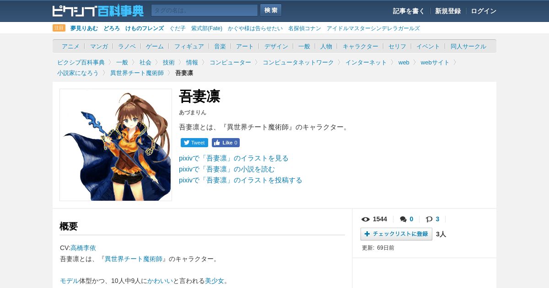The image size is (549, 288).
Task: Open 記事を書く in the header
Action: (x=409, y=11)
